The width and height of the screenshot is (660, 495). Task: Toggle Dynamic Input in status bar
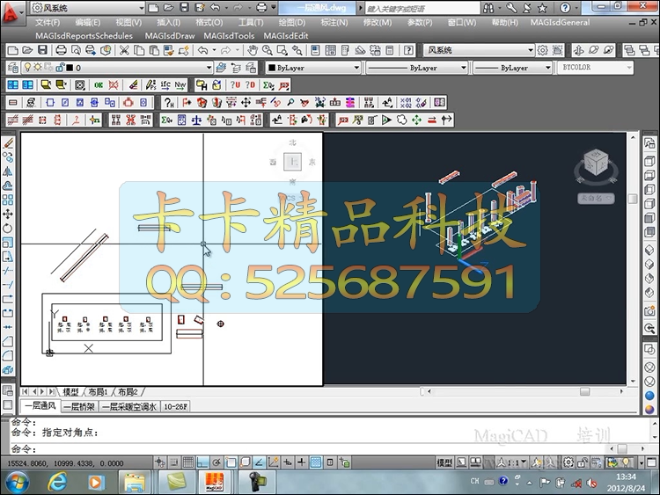(x=288, y=462)
